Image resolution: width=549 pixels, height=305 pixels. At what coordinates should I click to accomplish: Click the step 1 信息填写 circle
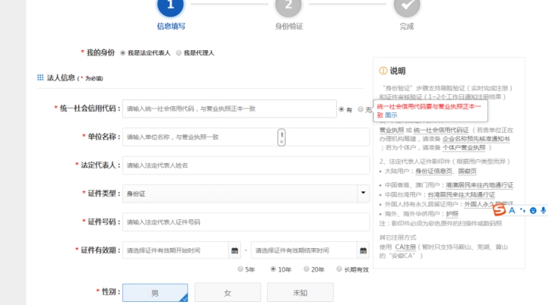pos(170,6)
